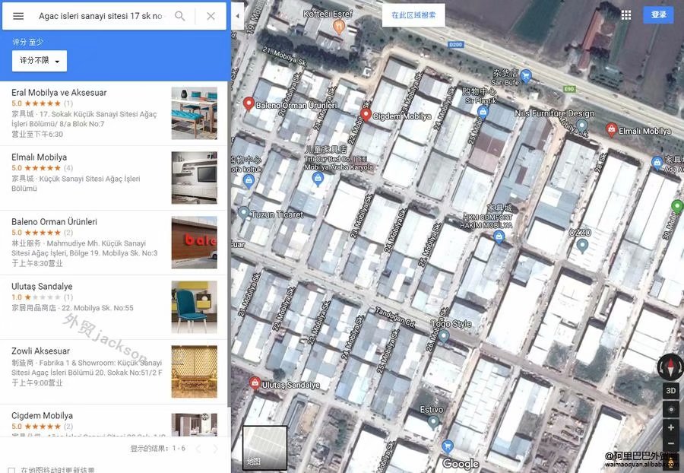Open the rating filter dropdown 评分不限
Viewport: 684px width, 473px height.
coord(40,61)
